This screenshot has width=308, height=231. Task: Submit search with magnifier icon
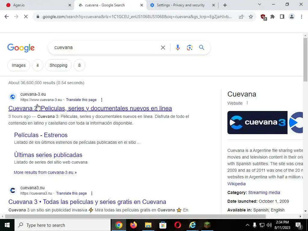tap(202, 47)
